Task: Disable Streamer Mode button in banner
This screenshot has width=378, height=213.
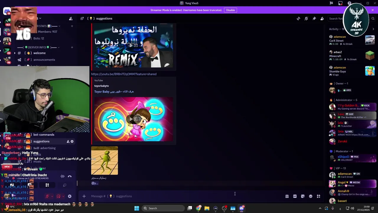Action: [230, 10]
